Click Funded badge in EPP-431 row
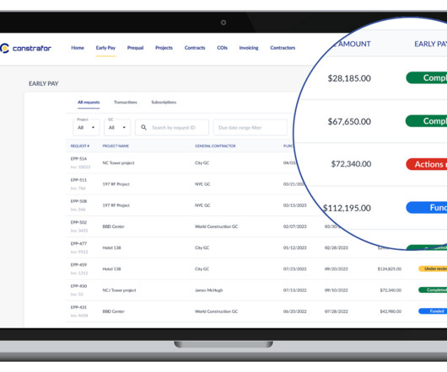 coord(433,311)
